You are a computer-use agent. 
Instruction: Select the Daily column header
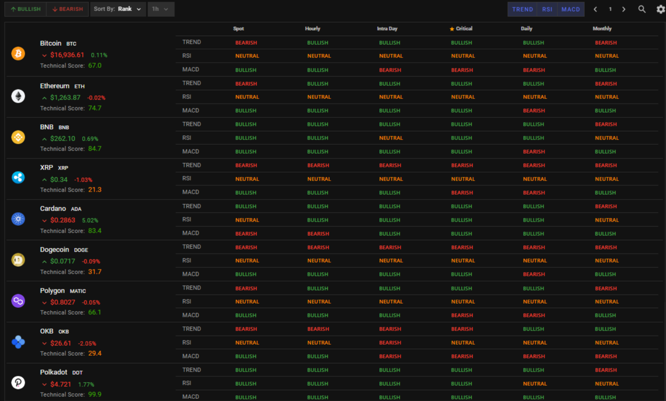click(x=526, y=29)
